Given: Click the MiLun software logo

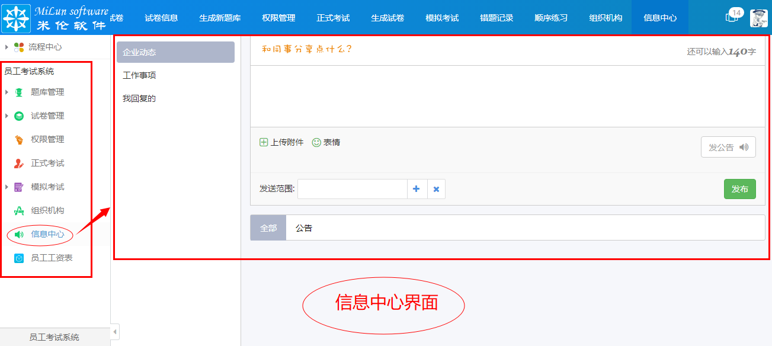Looking at the screenshot, I should pos(16,17).
